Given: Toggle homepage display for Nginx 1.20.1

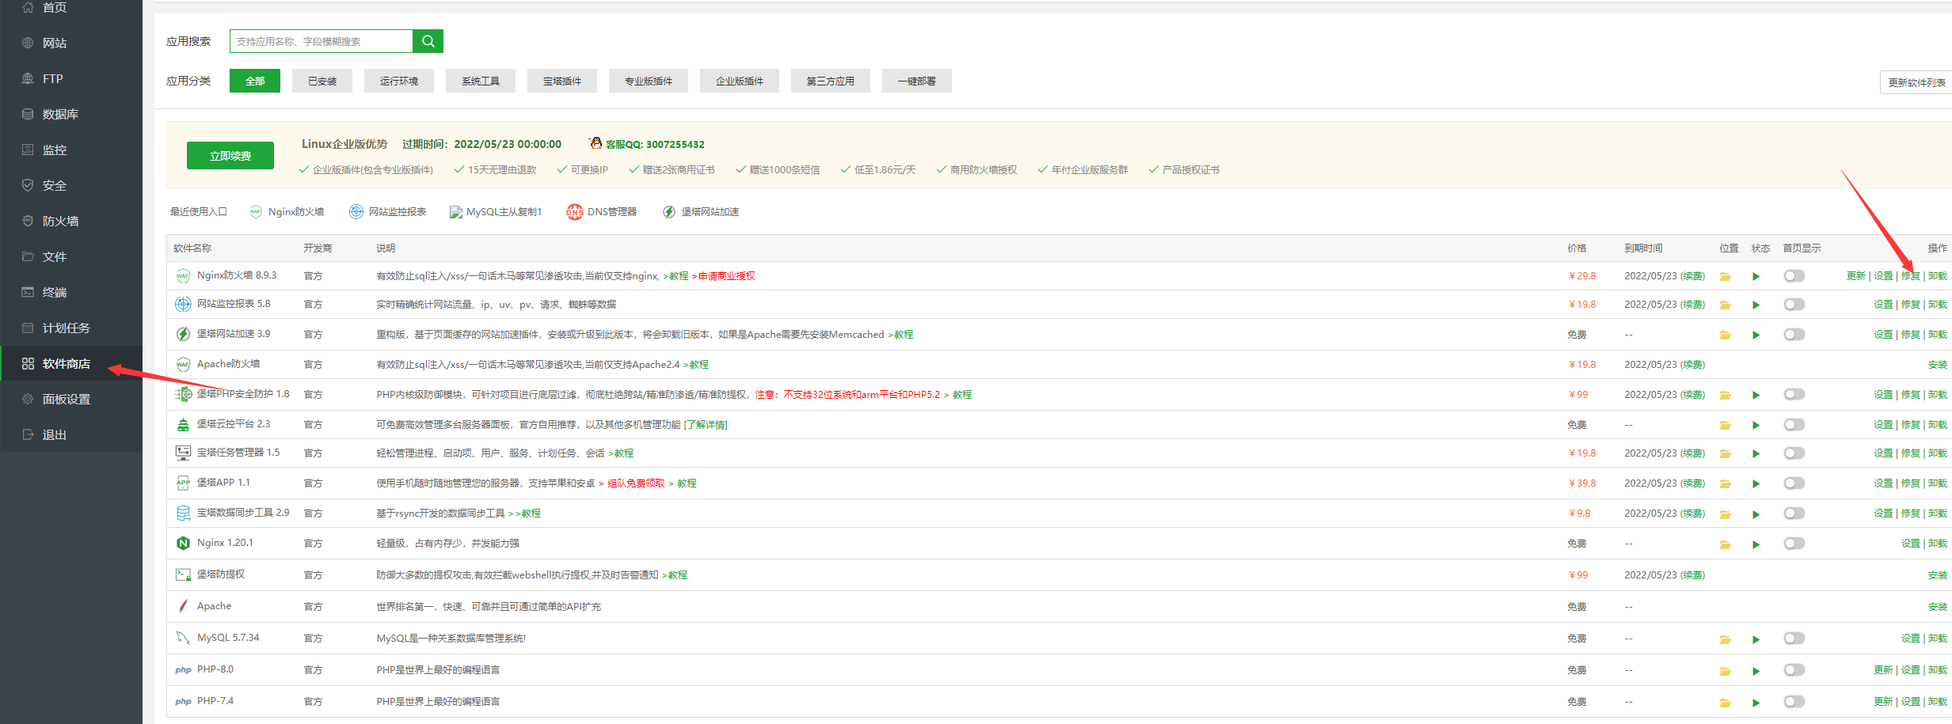Looking at the screenshot, I should [1794, 544].
